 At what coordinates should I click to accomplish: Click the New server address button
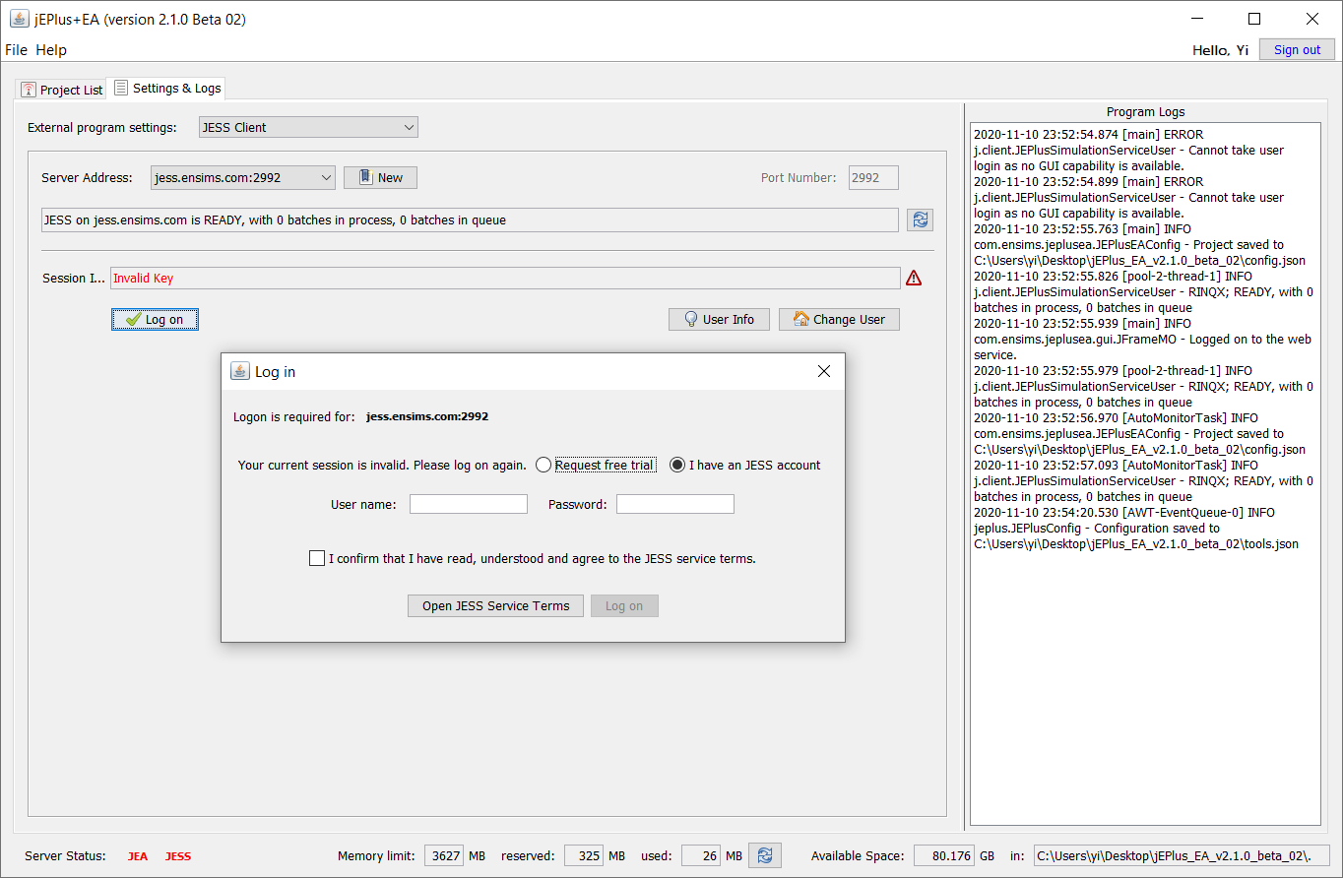[380, 177]
